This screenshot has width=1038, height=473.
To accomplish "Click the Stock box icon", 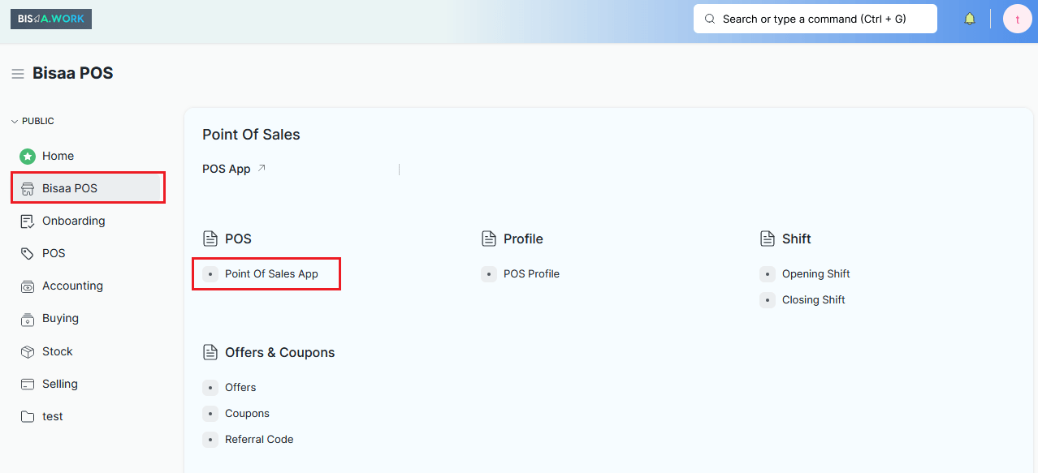I will (x=28, y=351).
